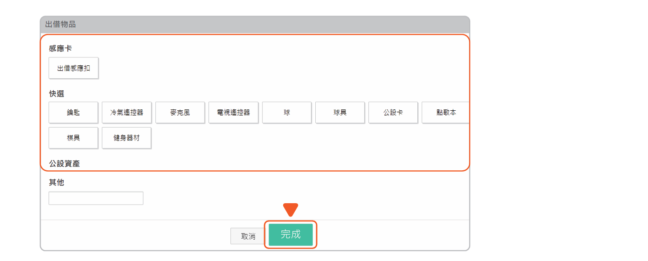
Task: Pick 公設卡 from quick picks
Action: [x=393, y=112]
